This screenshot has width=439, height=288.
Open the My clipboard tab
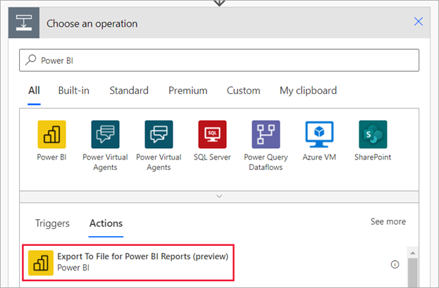pos(308,91)
